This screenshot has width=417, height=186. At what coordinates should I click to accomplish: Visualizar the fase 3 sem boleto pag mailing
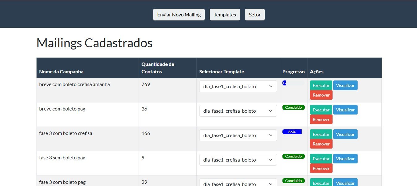pos(345,158)
